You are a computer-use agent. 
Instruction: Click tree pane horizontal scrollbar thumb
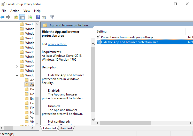[8, 128]
